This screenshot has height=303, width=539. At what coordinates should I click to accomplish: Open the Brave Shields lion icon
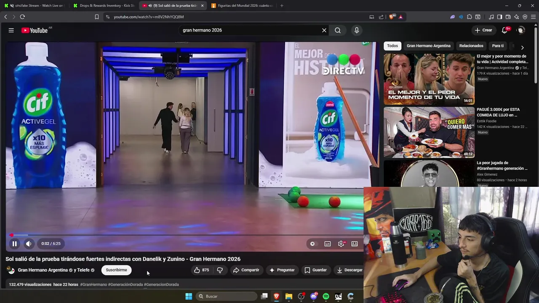pyautogui.click(x=392, y=17)
